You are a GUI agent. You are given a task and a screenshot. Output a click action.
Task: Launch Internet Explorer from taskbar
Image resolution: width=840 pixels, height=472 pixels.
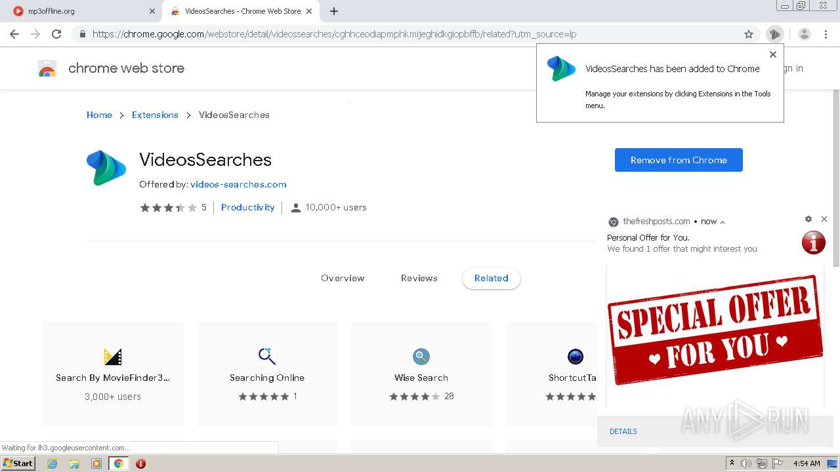[x=52, y=463]
